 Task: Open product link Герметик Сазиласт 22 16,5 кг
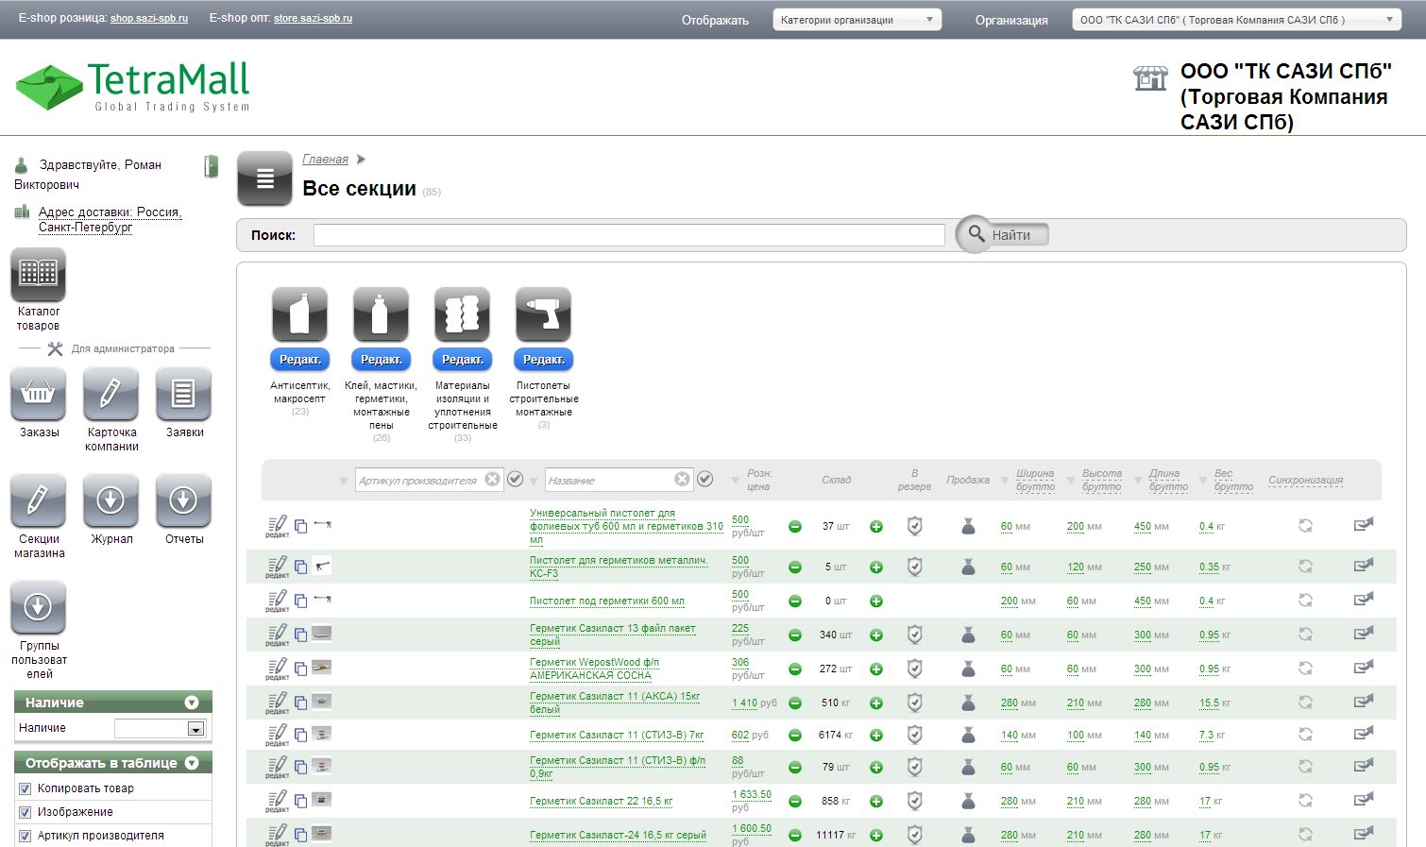(x=602, y=802)
